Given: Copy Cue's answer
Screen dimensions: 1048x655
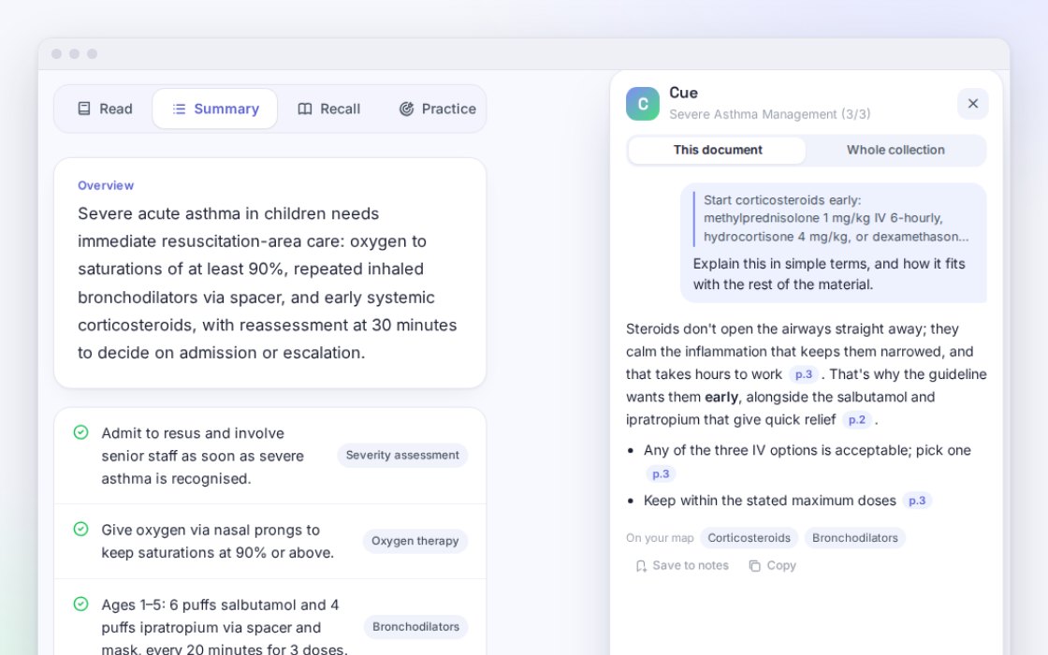Looking at the screenshot, I should click(773, 565).
